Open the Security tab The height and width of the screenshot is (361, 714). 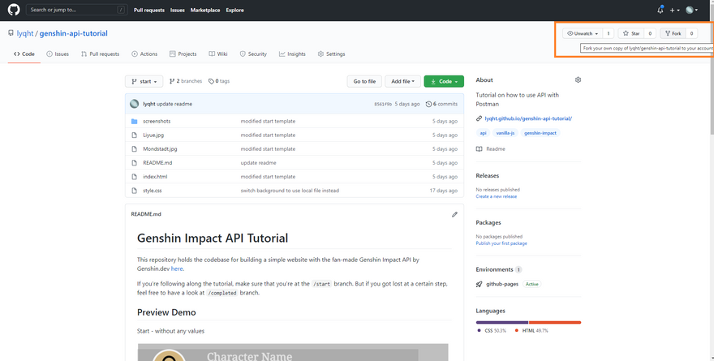point(253,54)
